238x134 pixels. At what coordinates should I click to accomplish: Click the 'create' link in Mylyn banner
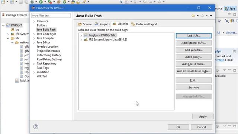(x=220, y=60)
